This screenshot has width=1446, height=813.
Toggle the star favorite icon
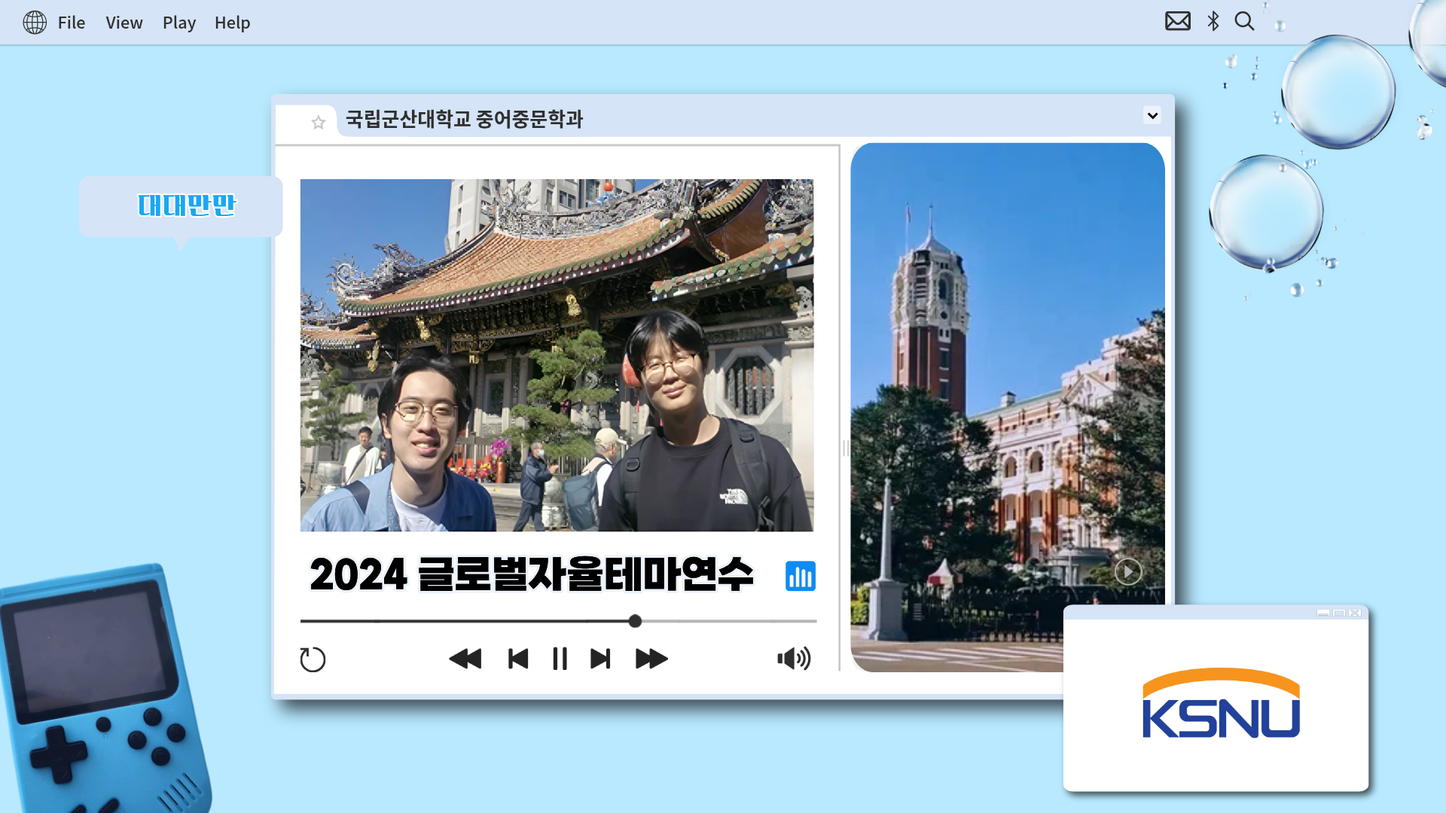tap(319, 122)
